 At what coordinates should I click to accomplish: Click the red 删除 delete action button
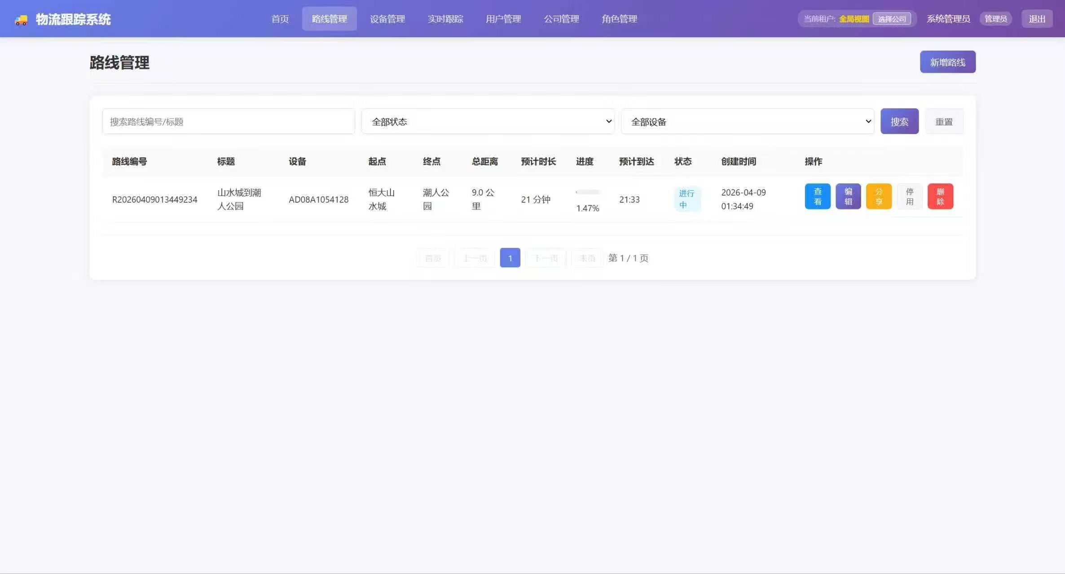941,196
